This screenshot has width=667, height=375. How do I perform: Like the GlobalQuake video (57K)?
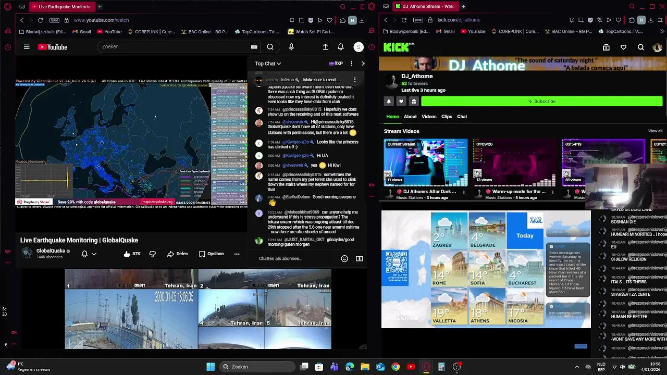click(132, 254)
